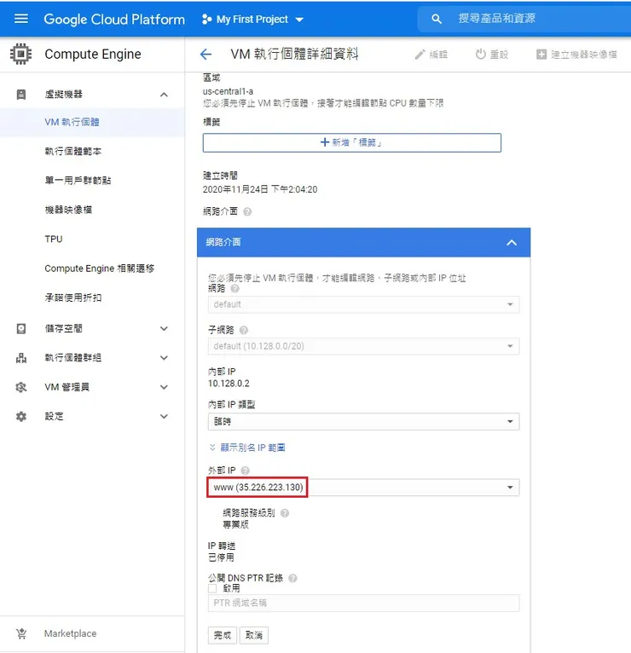Click the 設定 gear icon
Screen dimensions: 631x653
21,416
